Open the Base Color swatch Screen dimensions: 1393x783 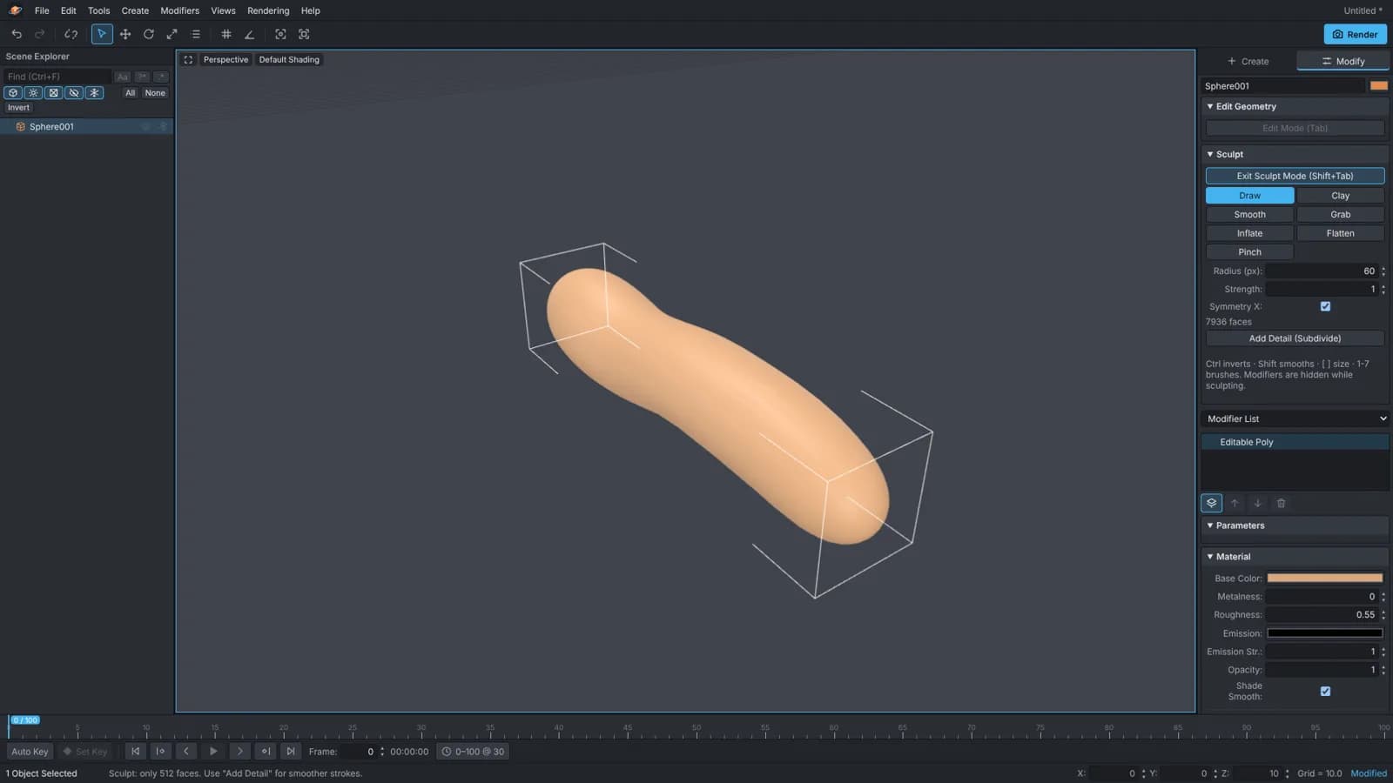point(1324,578)
